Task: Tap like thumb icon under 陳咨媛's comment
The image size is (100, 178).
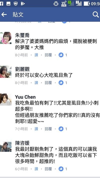Action: [61, 169]
